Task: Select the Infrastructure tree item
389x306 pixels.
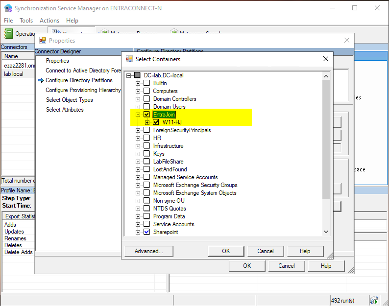Action: (x=168, y=146)
